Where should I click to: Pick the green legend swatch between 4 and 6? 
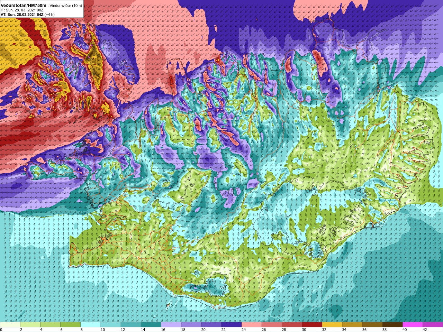(51, 325)
